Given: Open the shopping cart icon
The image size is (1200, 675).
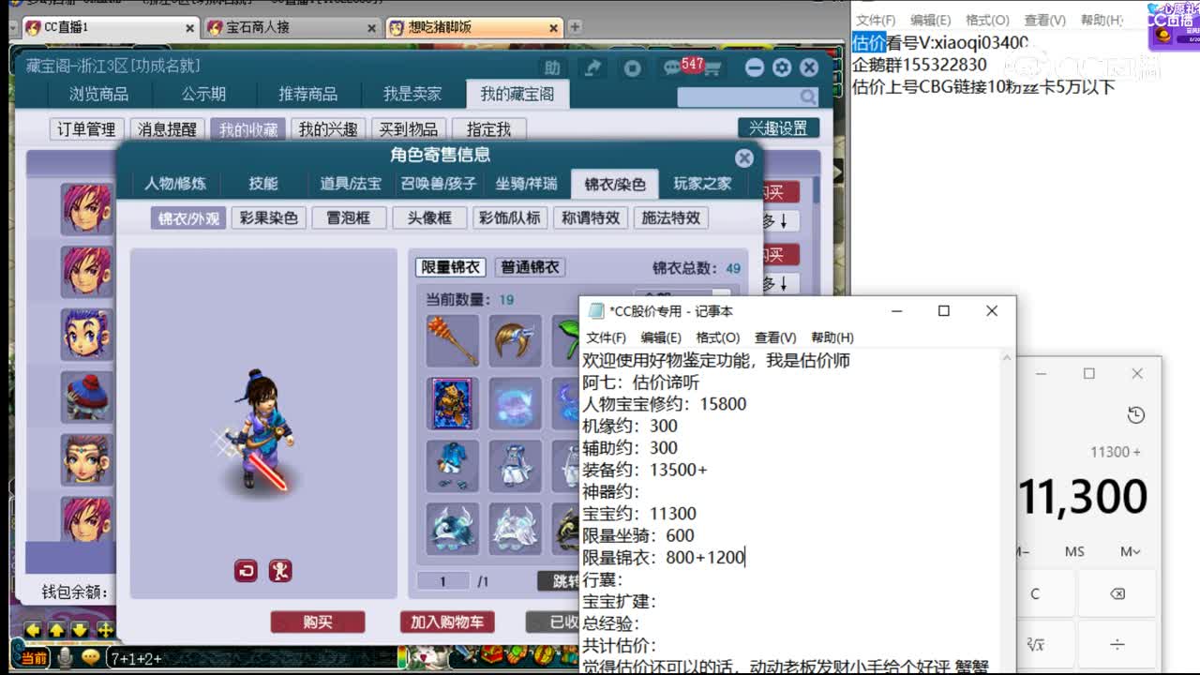Looking at the screenshot, I should 712,68.
